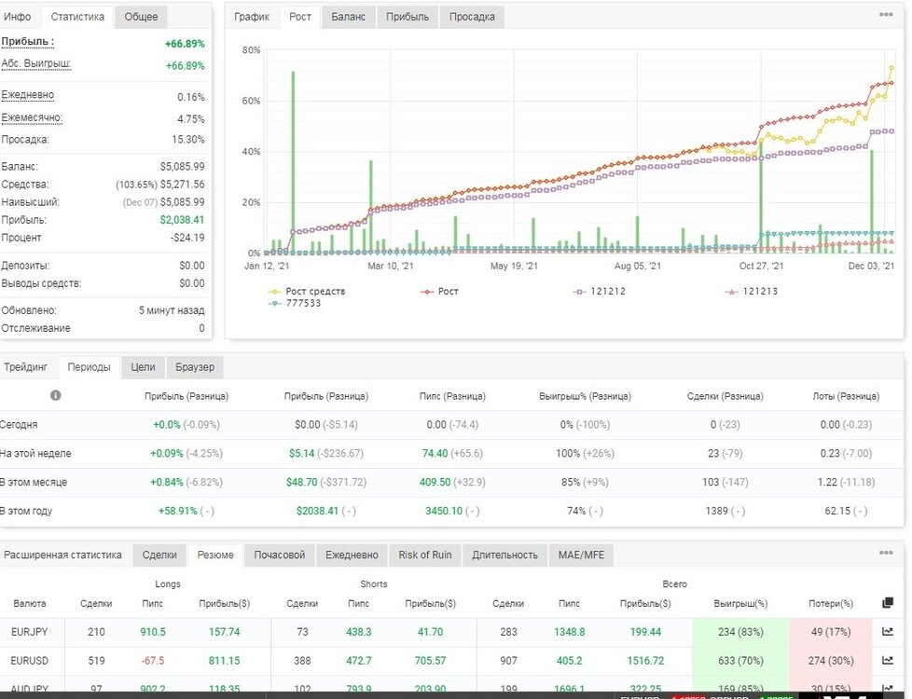
Task: Click the 1389 yearly trades value
Action: coord(716,511)
